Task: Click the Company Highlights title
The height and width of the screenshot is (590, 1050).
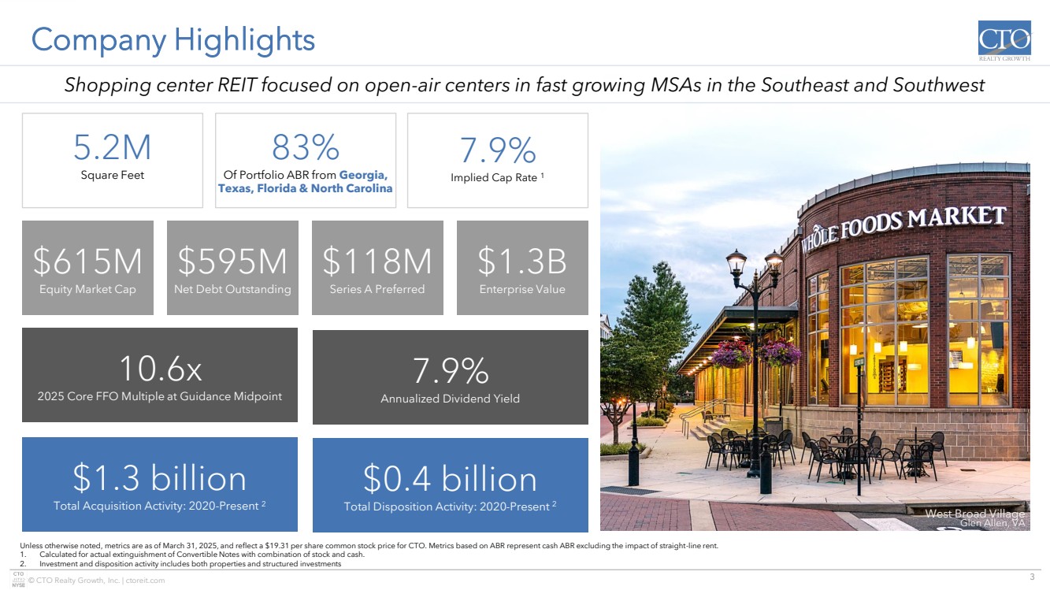Action: (173, 39)
